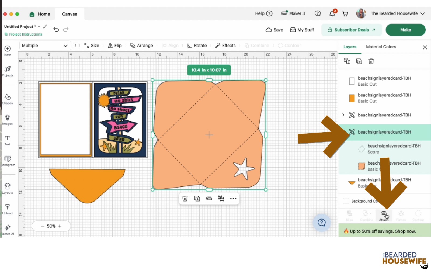
Task: Open Create AI tool
Action: [8, 230]
